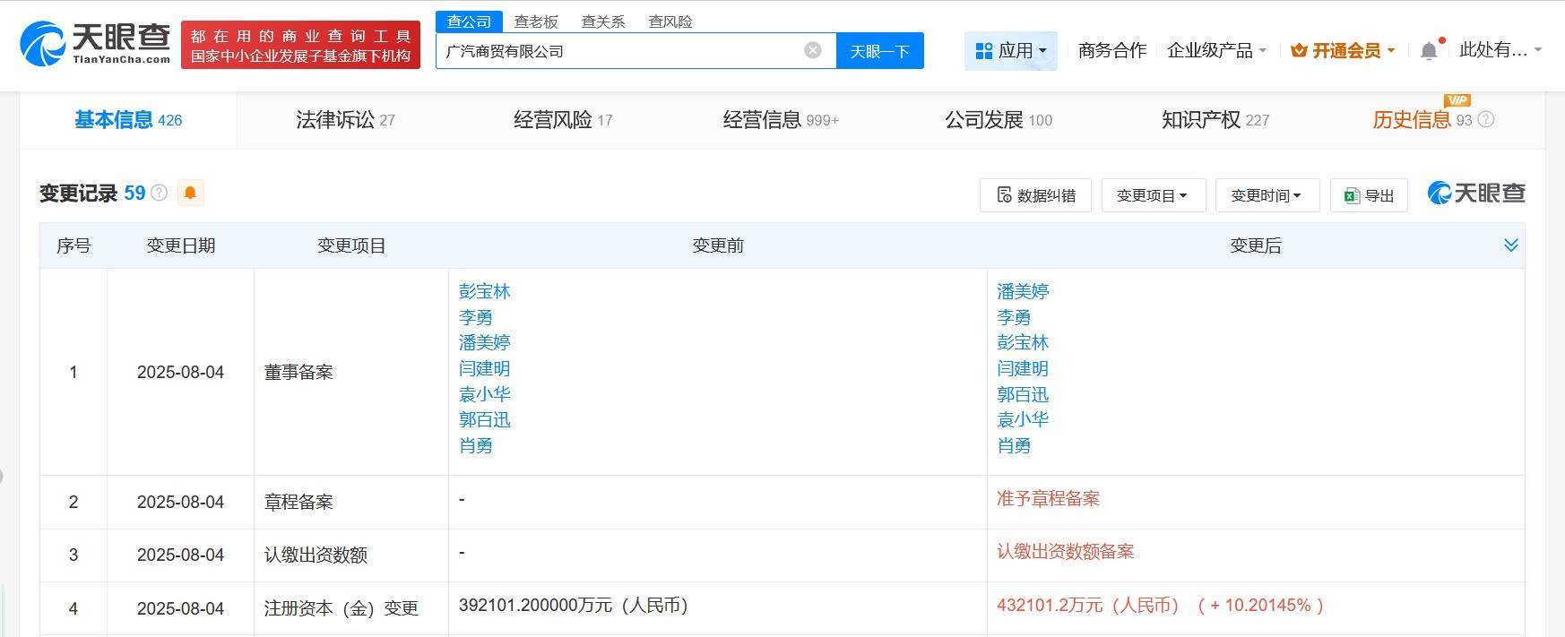This screenshot has width=1565, height=637.
Task: Open 彭宝林 link in 变更后 column
Action: point(1023,342)
